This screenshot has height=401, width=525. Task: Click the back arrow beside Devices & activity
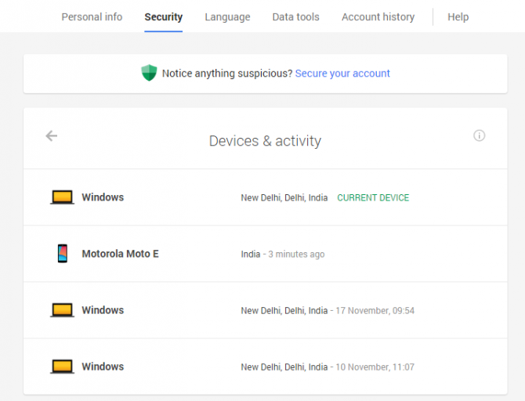point(52,135)
